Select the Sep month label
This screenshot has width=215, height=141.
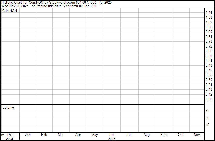[163, 135]
